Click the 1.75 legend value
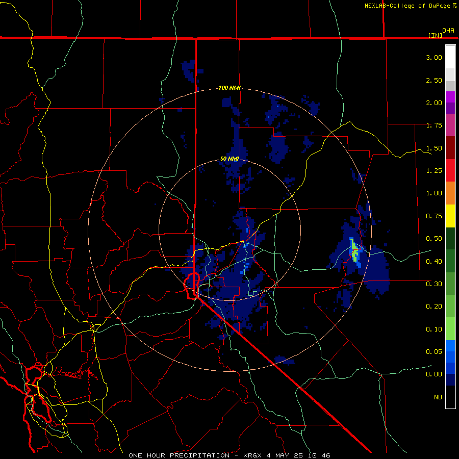The width and height of the screenshot is (459, 459). pos(434,125)
